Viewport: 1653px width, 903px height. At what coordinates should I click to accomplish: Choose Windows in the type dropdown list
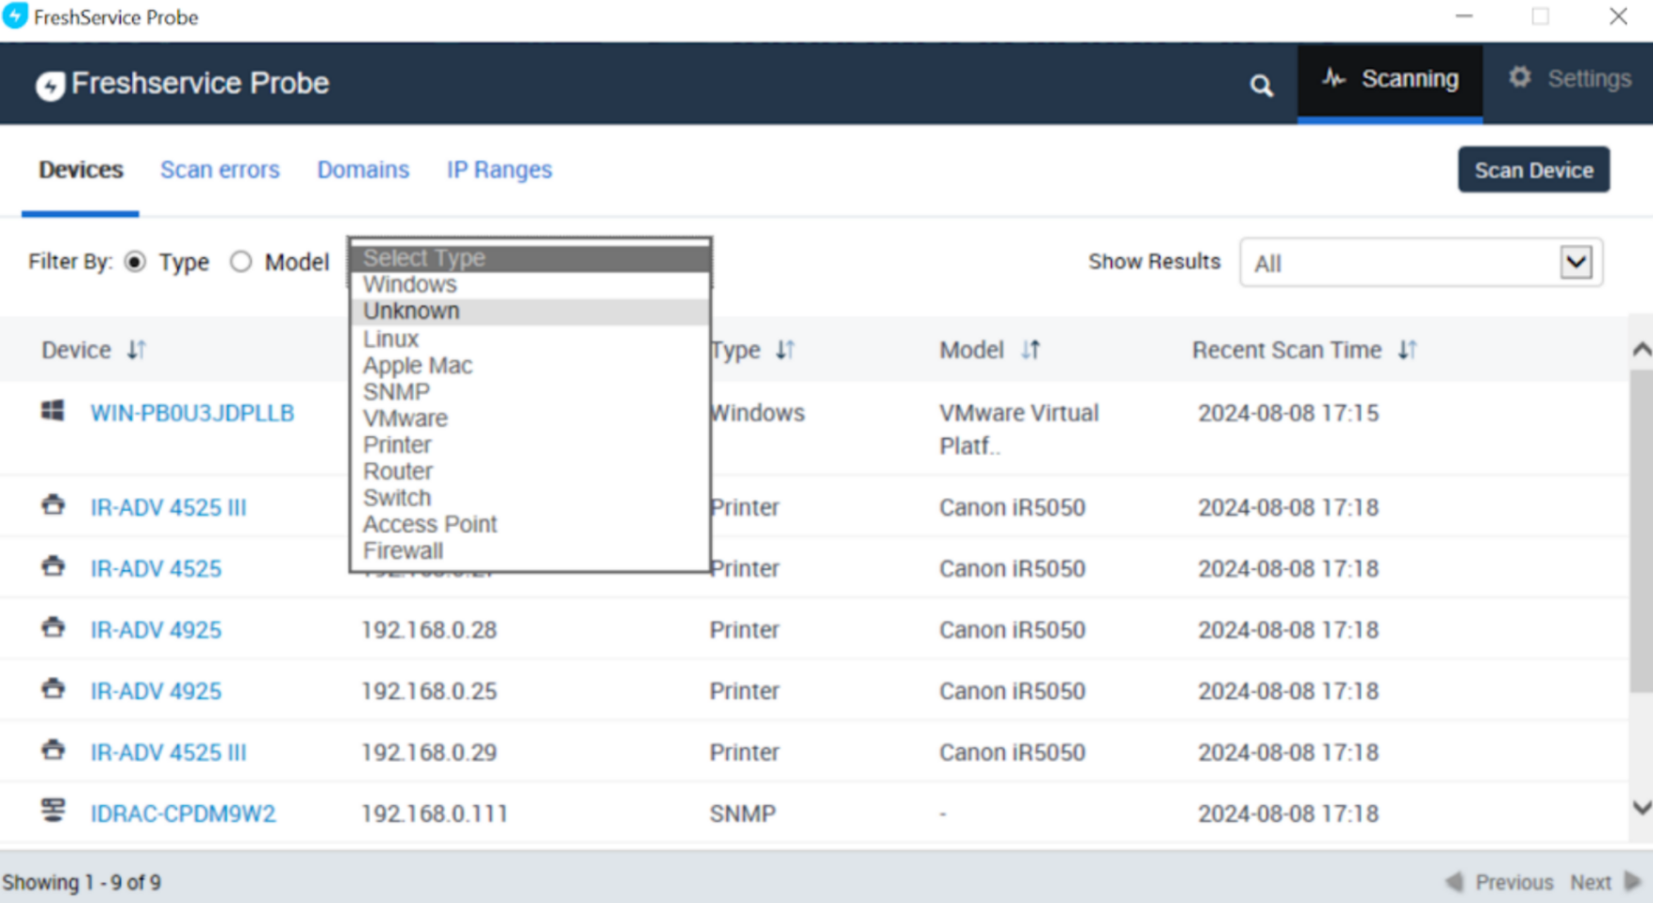pyautogui.click(x=530, y=285)
